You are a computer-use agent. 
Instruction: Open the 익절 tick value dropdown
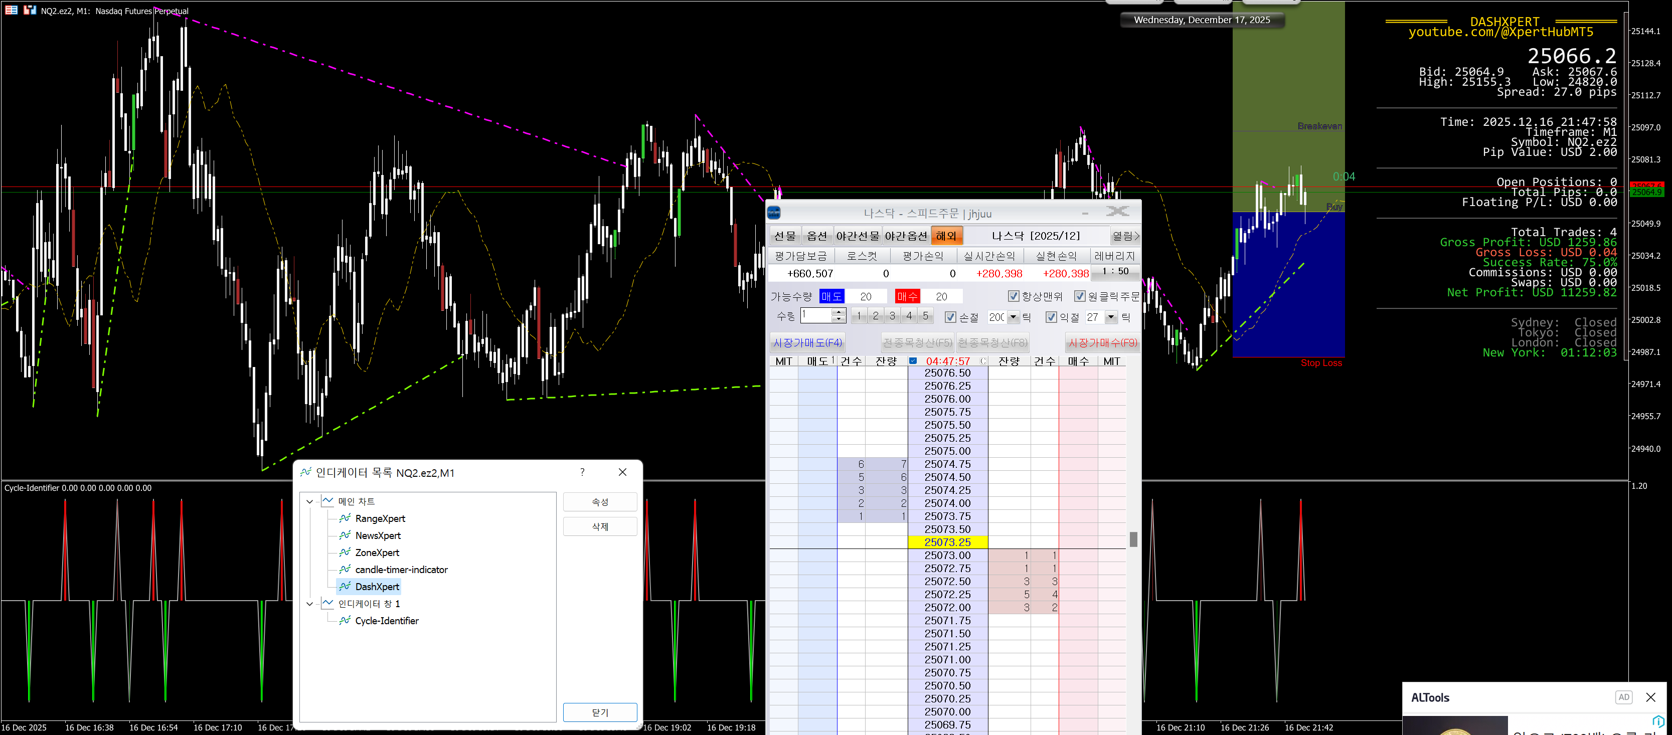(x=1110, y=317)
